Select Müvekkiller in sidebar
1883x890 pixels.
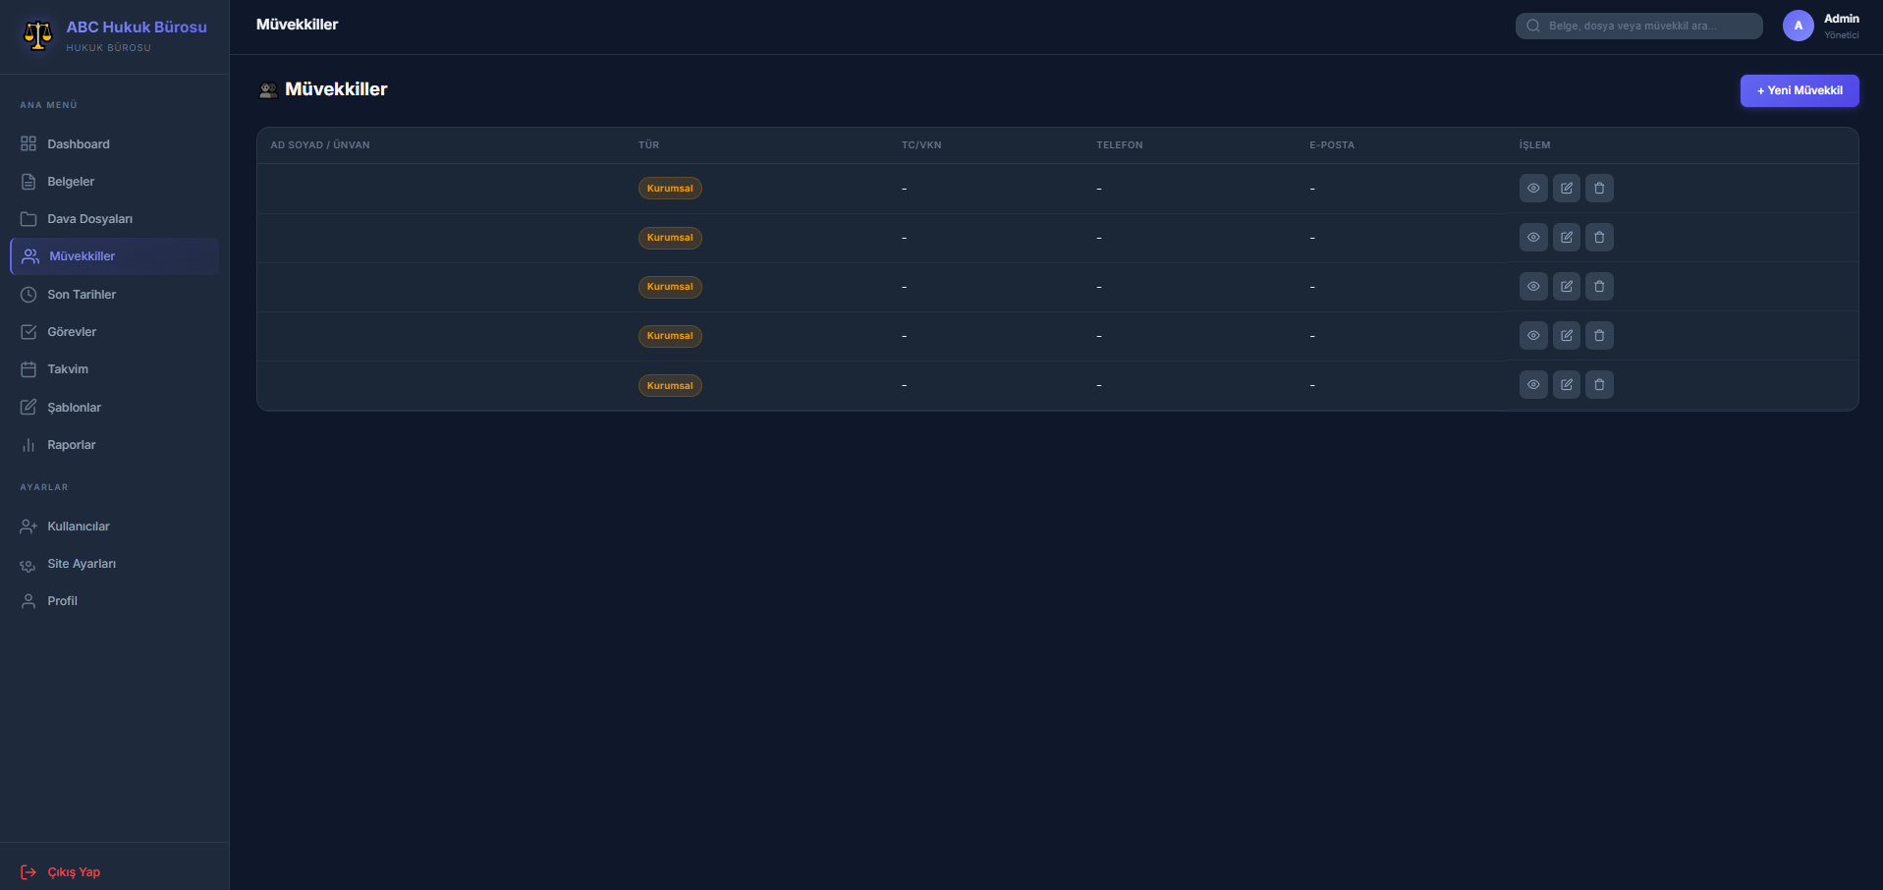pos(114,256)
